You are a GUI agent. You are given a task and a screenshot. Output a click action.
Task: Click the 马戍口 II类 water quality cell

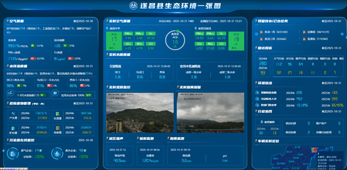pyautogui.click(x=140, y=75)
